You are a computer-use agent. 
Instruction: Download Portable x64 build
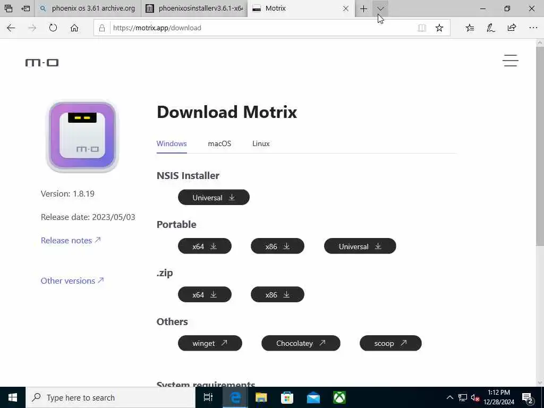tap(205, 246)
